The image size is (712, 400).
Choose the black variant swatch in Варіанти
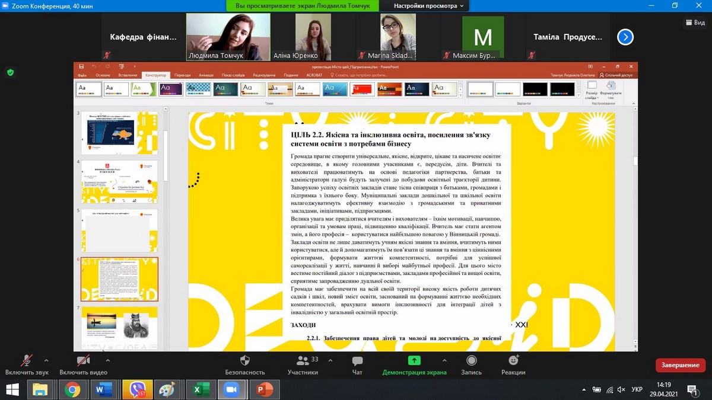(x=535, y=89)
